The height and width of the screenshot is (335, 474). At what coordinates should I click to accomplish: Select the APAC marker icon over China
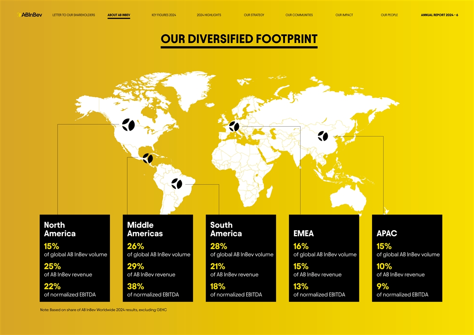point(323,136)
